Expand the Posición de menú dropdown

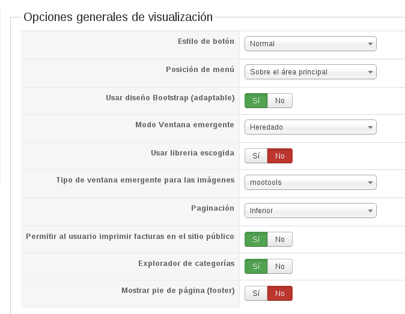[310, 72]
